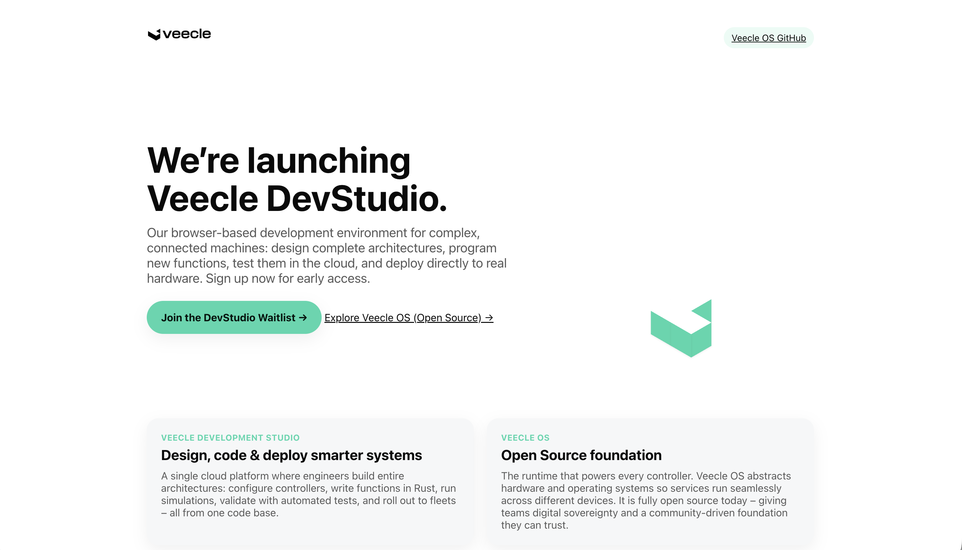962x550 pixels.
Task: Click the GitHub pill's light green background
Action: click(x=727, y=38)
